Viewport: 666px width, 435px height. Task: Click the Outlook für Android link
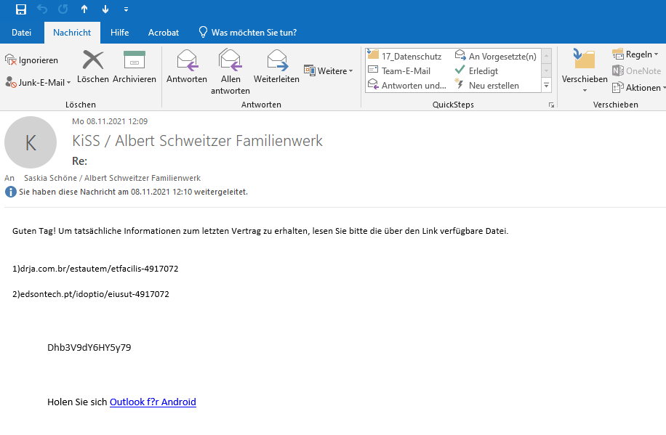(153, 402)
